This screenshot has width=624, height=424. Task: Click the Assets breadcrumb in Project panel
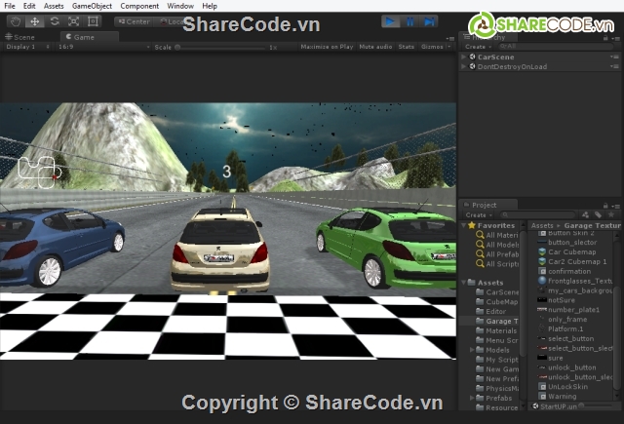click(x=542, y=225)
